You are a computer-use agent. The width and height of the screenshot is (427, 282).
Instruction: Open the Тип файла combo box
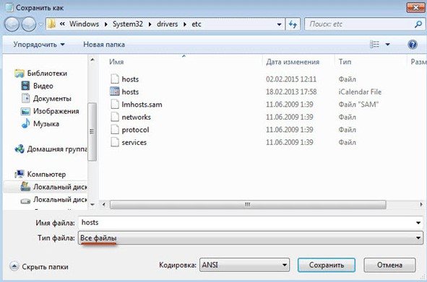[x=251, y=238]
